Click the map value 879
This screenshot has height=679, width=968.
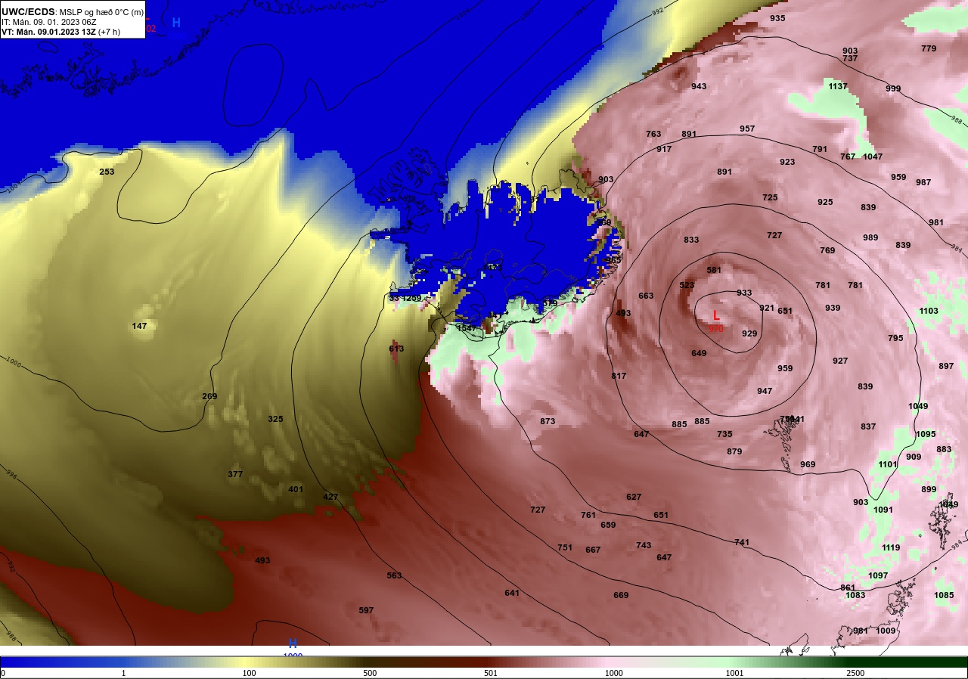pos(734,451)
